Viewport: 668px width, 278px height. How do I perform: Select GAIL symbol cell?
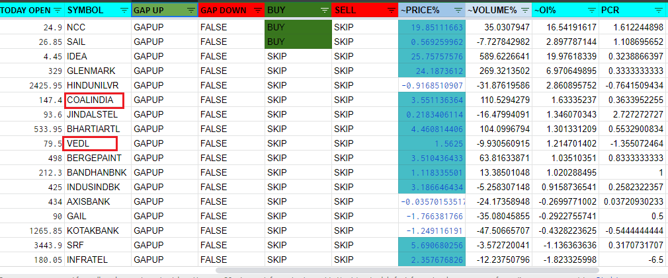coord(98,217)
